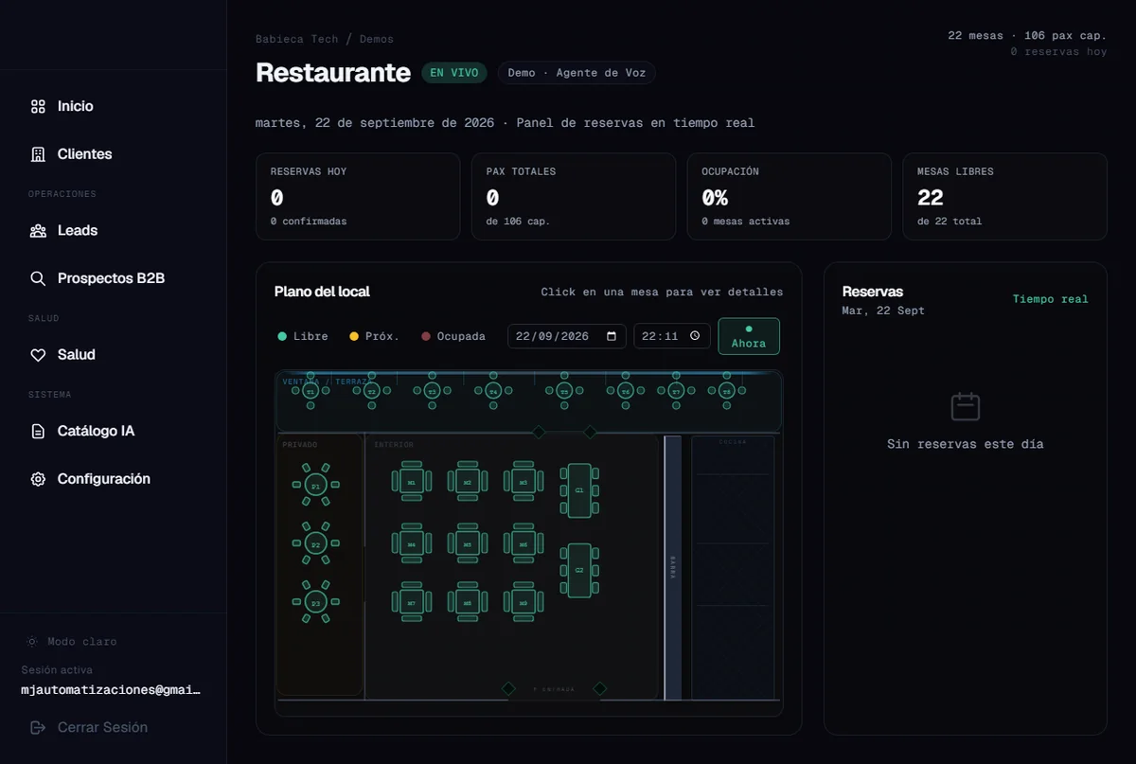Click large group table G2
Screen dimensions: 1136x764
point(579,570)
